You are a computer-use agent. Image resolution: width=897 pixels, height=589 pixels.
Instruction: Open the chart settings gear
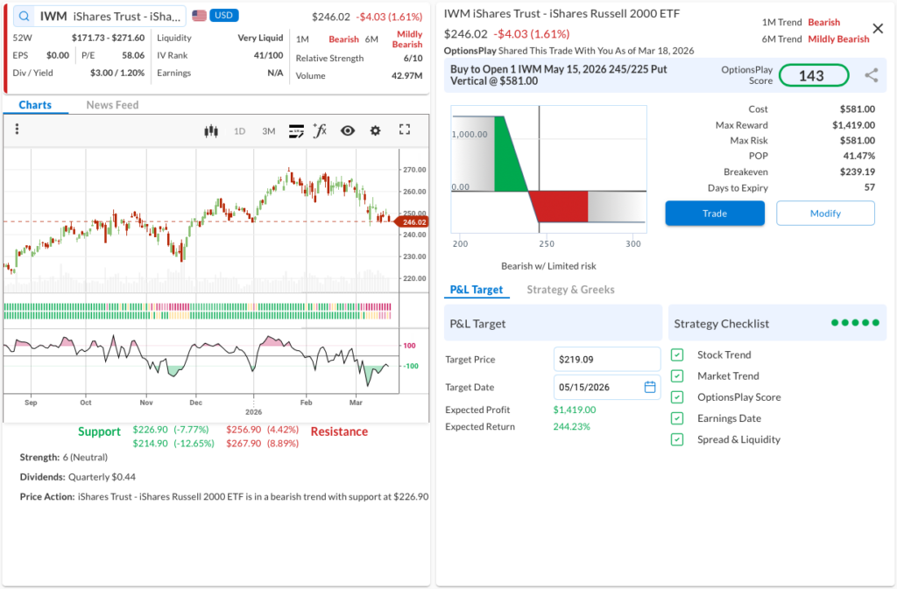click(x=375, y=130)
